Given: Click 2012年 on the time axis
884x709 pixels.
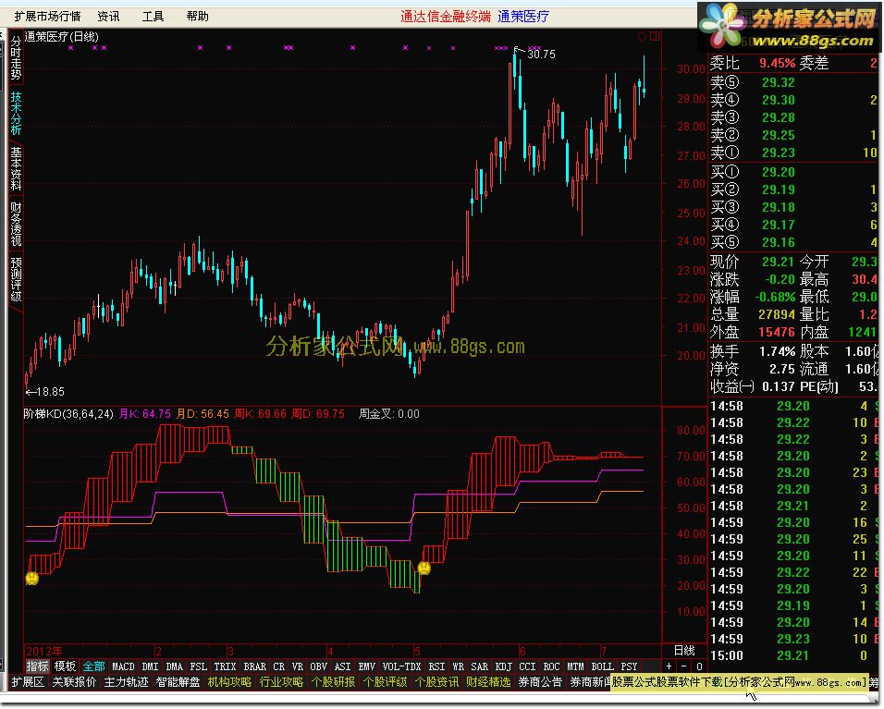Looking at the screenshot, I should point(44,651).
